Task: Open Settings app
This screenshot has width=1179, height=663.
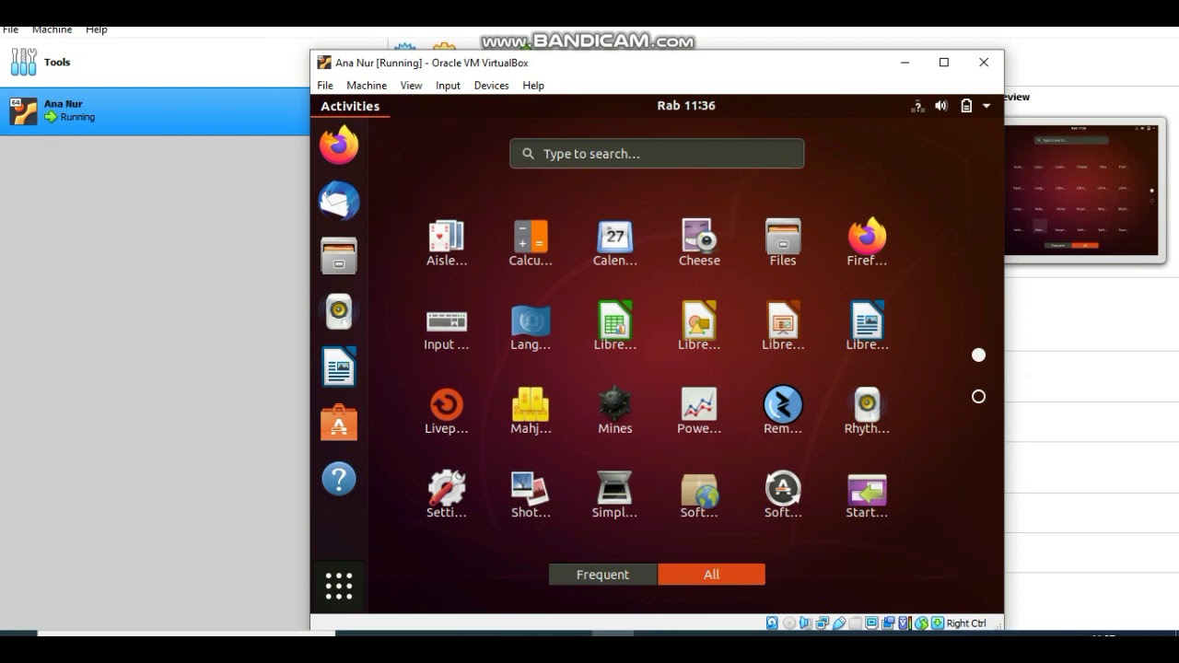Action: point(447,494)
